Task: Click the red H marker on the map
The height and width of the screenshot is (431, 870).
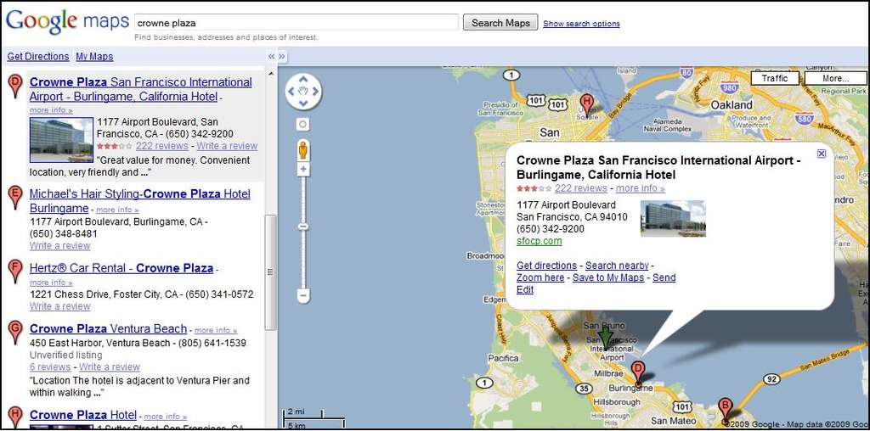Action: (x=586, y=104)
